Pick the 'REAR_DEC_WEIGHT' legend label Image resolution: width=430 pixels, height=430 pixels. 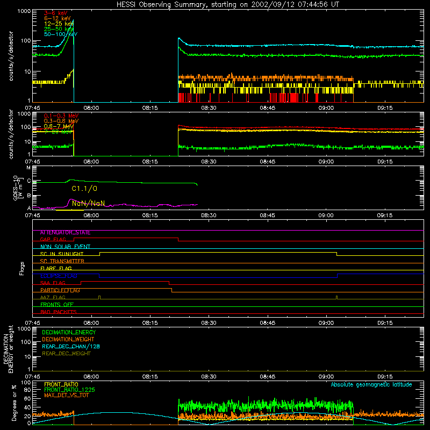coord(66,354)
